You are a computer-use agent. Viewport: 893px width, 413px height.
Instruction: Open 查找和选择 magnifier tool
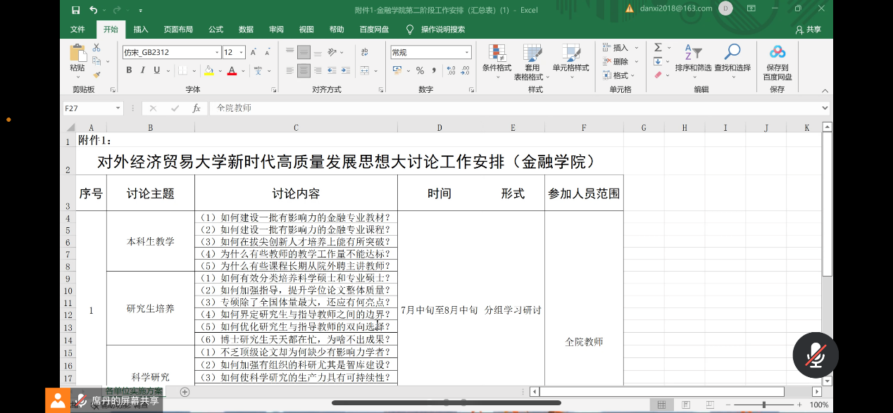pyautogui.click(x=732, y=52)
